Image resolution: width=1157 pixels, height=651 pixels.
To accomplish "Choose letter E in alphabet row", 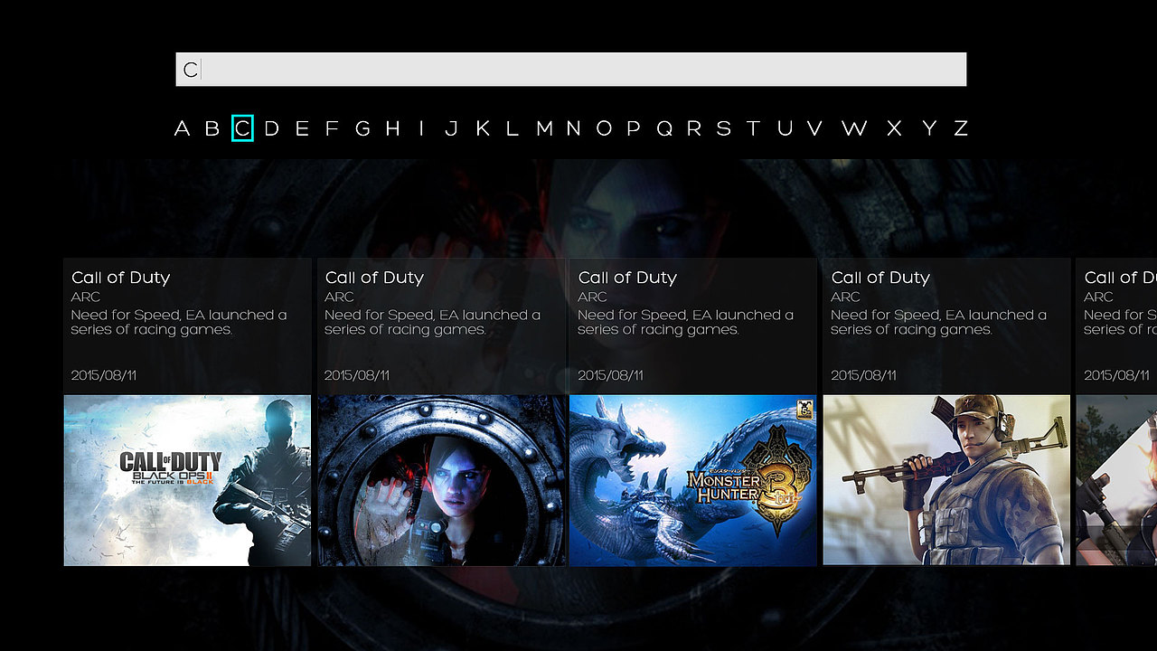I will [302, 128].
